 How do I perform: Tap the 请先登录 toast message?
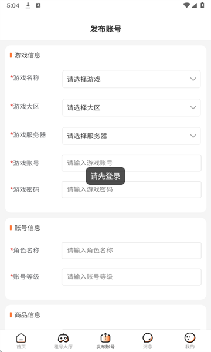coord(105,176)
